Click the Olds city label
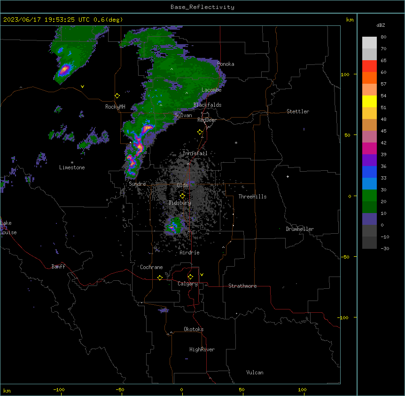The image size is (405, 396). click(182, 185)
